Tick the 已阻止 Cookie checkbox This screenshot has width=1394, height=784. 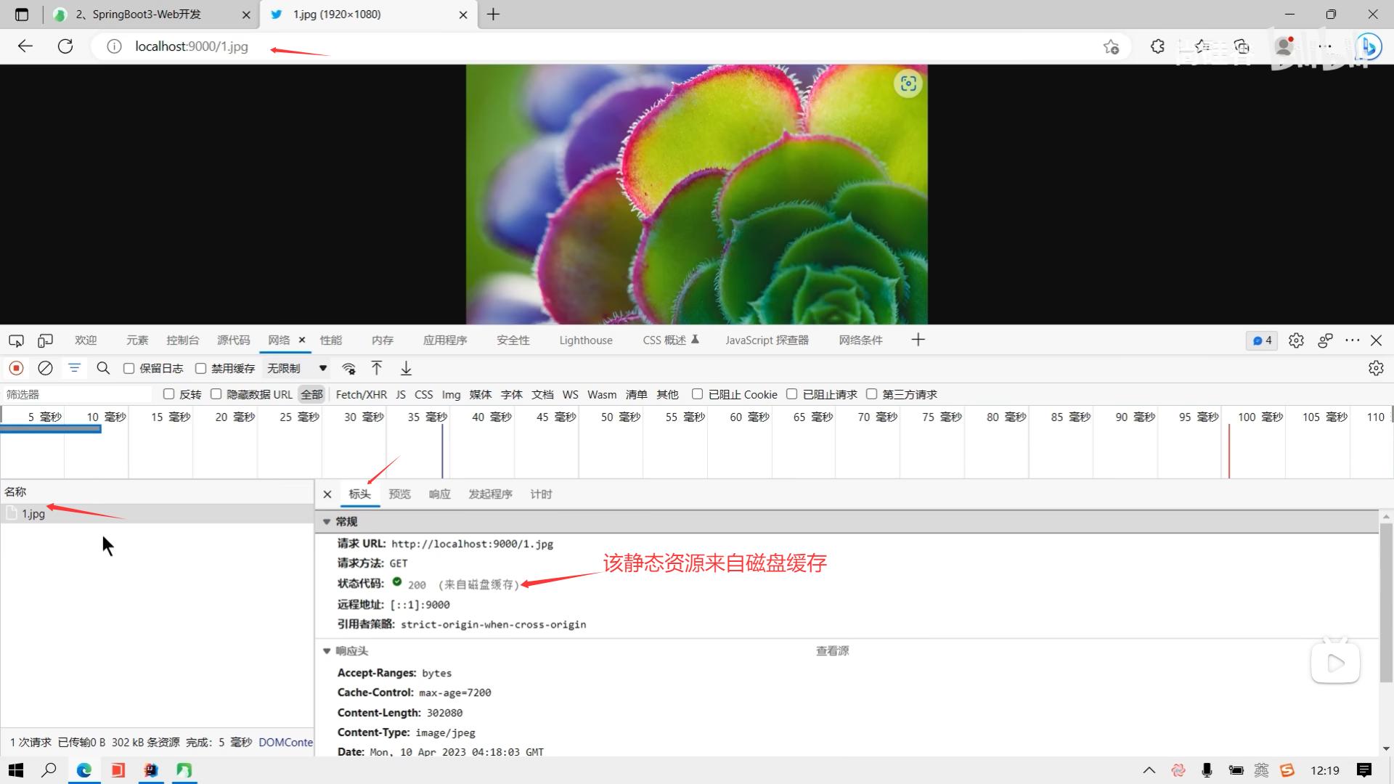[x=697, y=394]
